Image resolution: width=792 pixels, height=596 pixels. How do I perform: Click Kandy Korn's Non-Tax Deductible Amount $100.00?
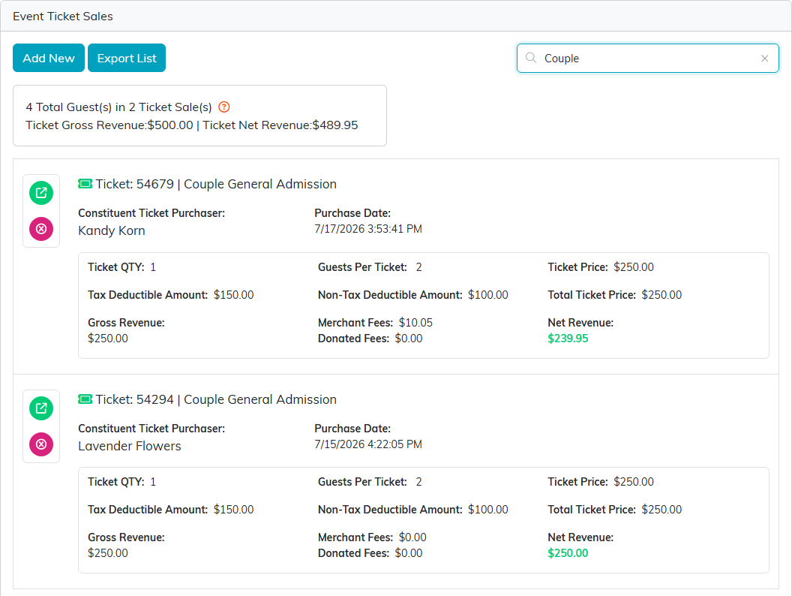[488, 295]
